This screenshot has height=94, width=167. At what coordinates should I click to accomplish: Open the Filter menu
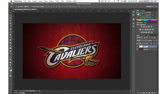[x=57, y=1]
